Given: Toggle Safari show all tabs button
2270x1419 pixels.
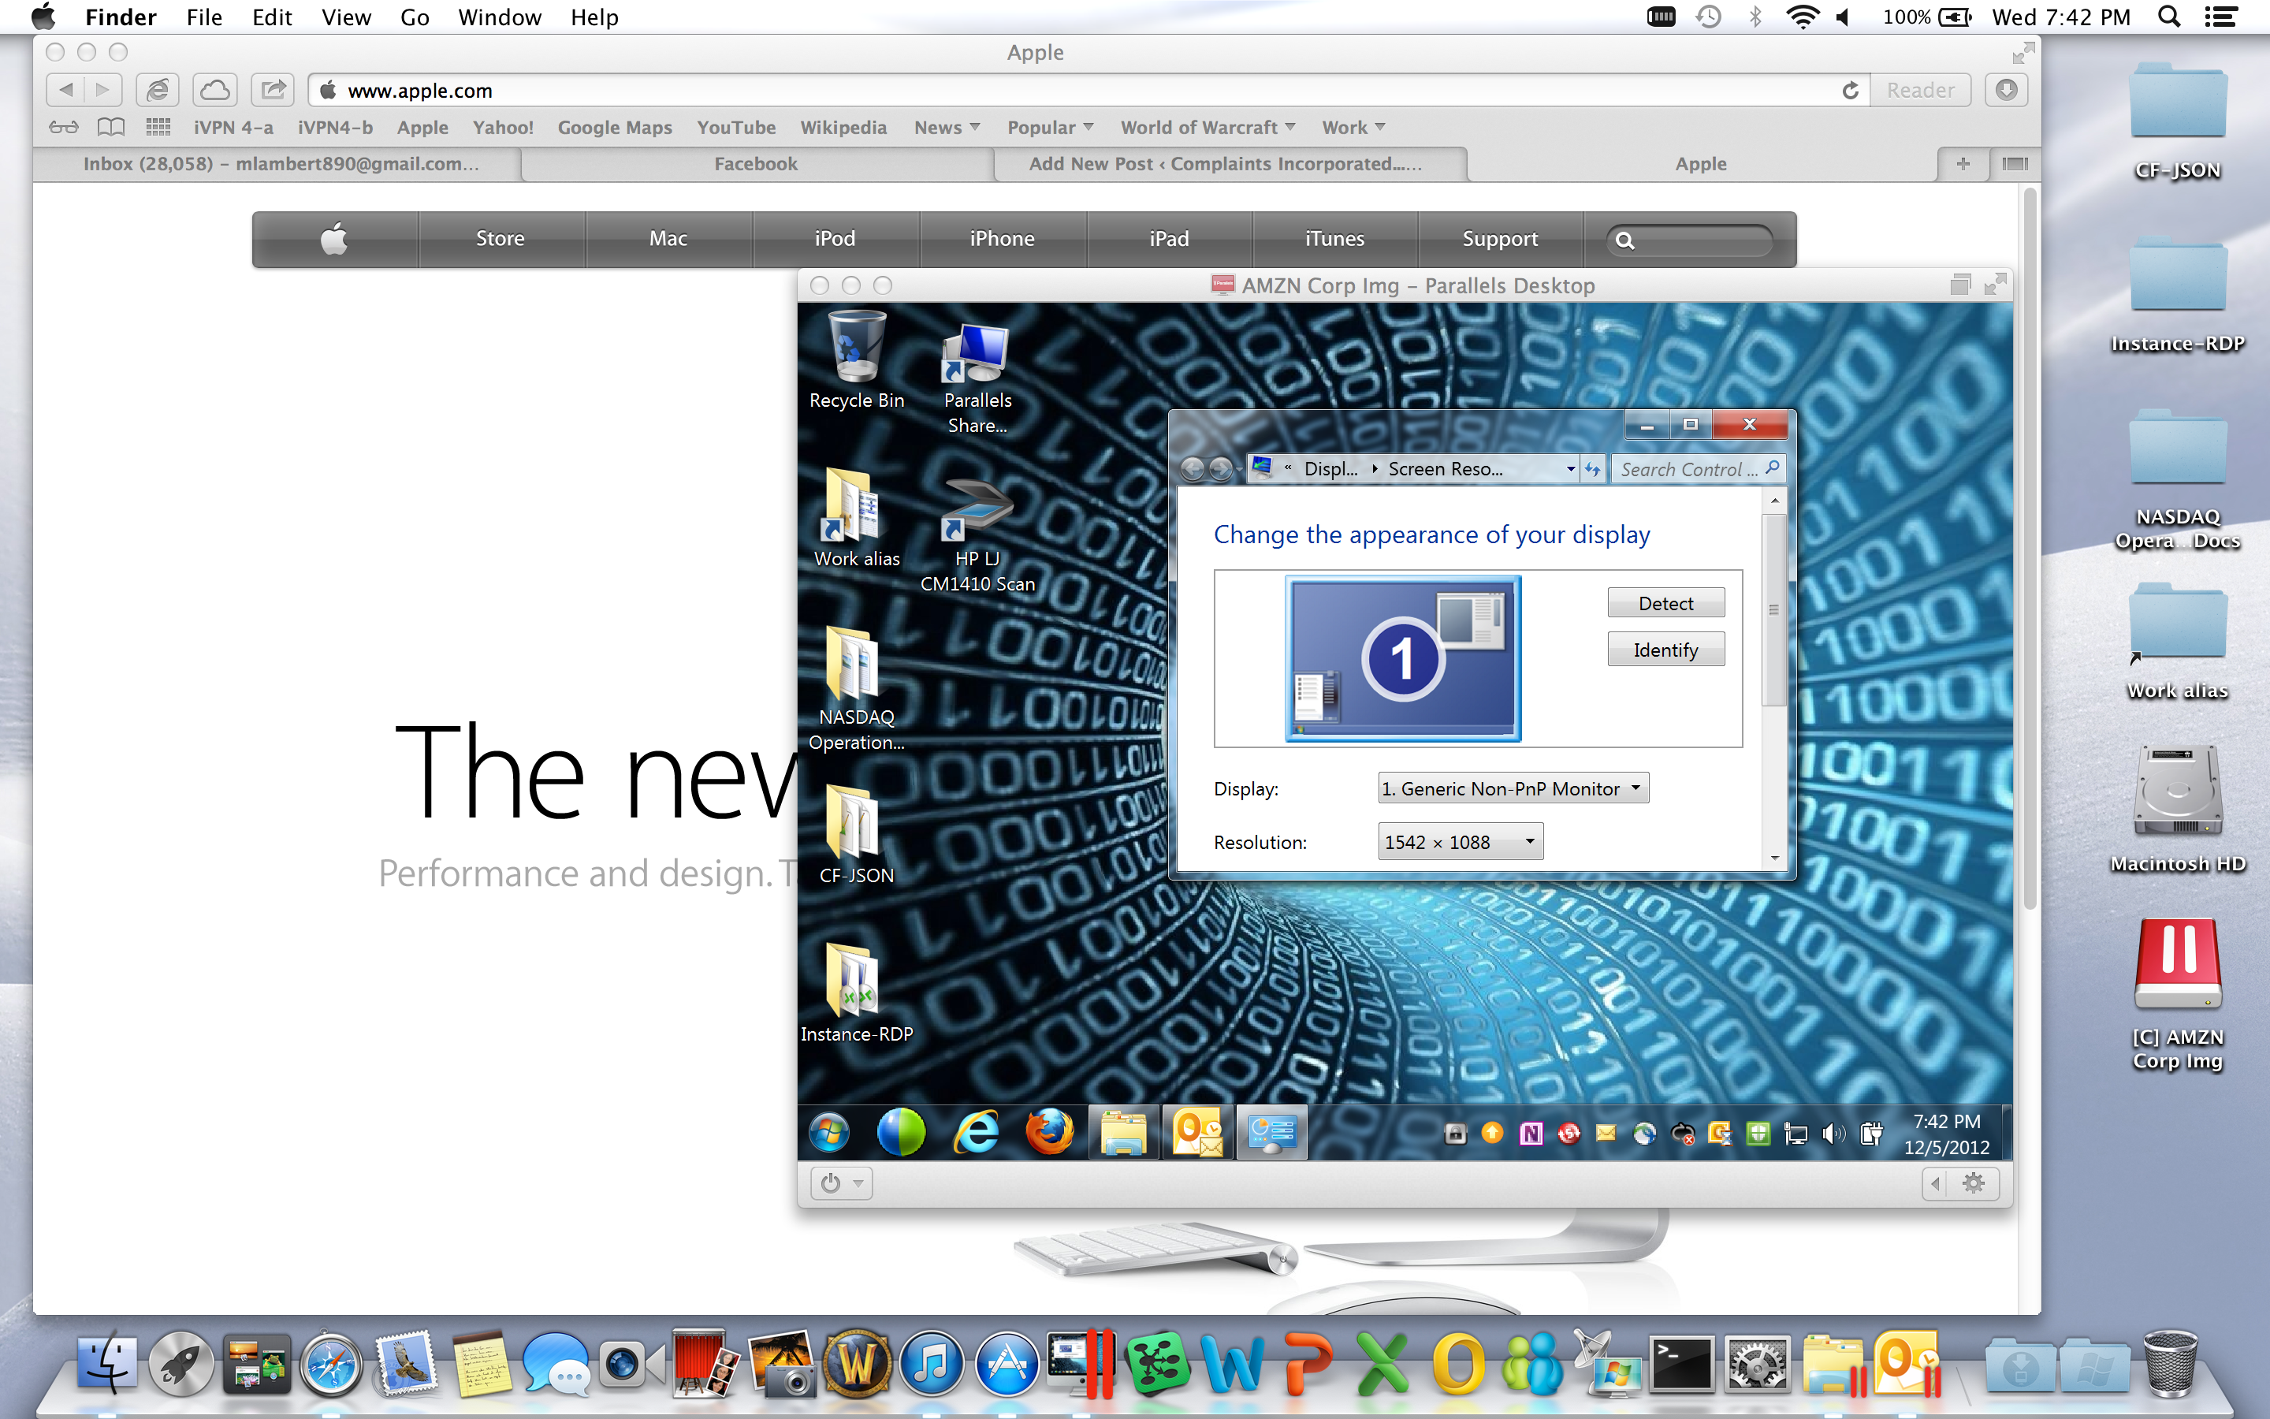Looking at the screenshot, I should pyautogui.click(x=2014, y=164).
